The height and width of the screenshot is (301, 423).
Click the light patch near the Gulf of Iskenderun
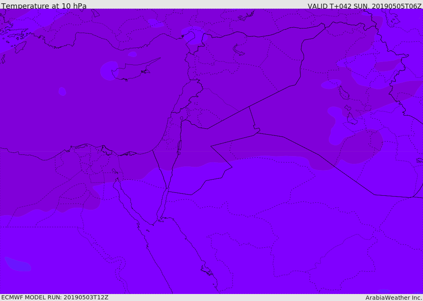point(194,36)
